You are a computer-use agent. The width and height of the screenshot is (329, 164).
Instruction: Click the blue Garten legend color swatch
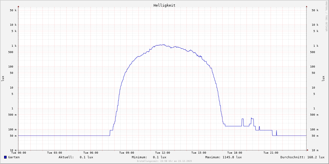(x=5, y=157)
